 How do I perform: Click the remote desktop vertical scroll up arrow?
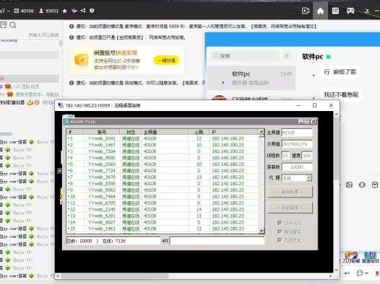click(337, 114)
